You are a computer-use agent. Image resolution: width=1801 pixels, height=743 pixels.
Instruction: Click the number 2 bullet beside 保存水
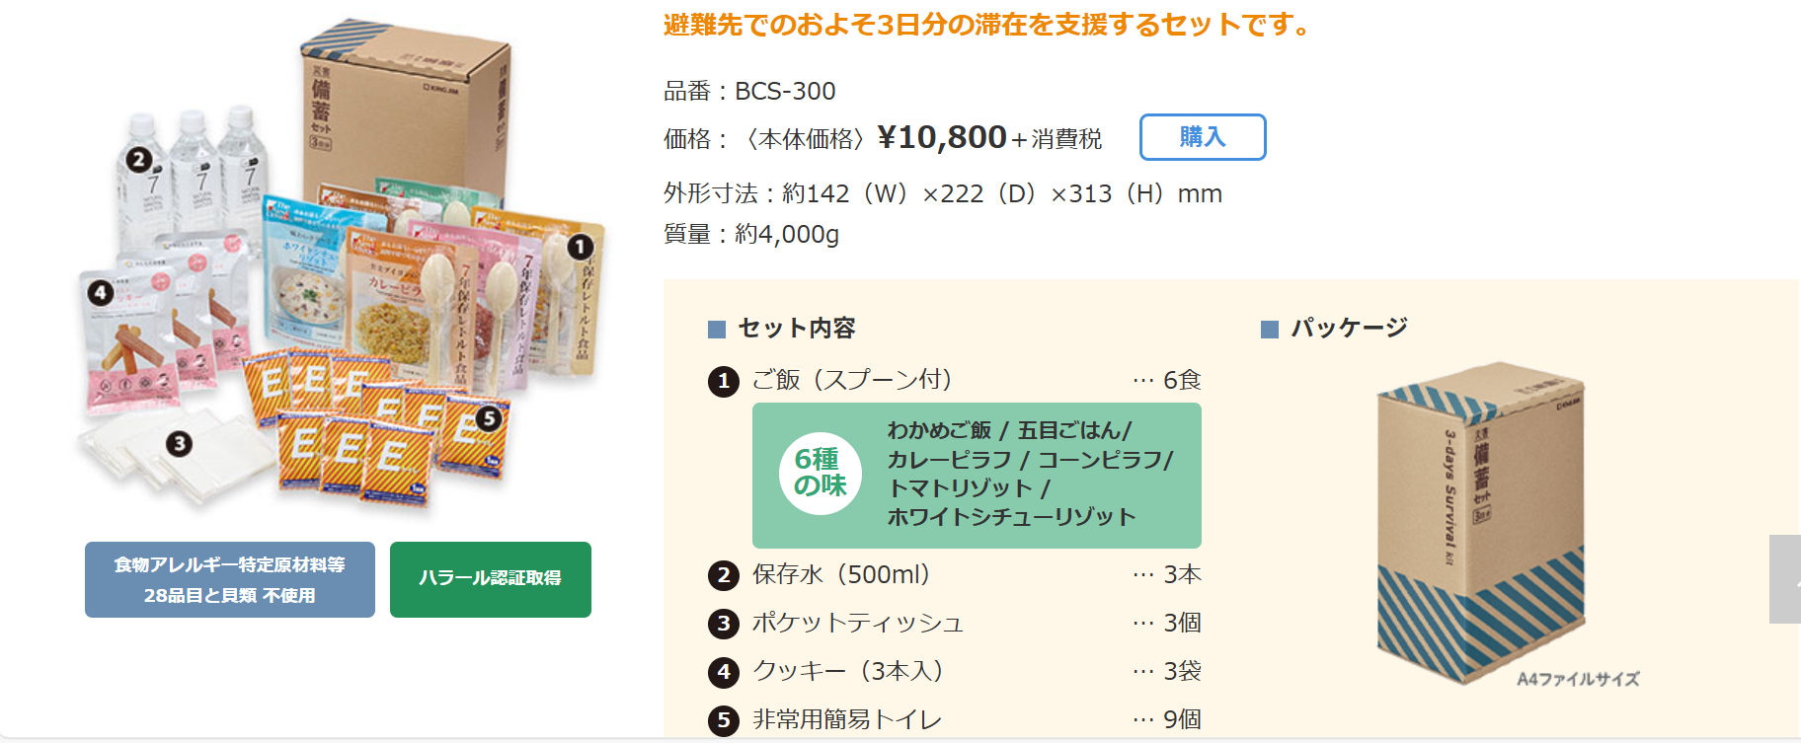click(x=724, y=575)
